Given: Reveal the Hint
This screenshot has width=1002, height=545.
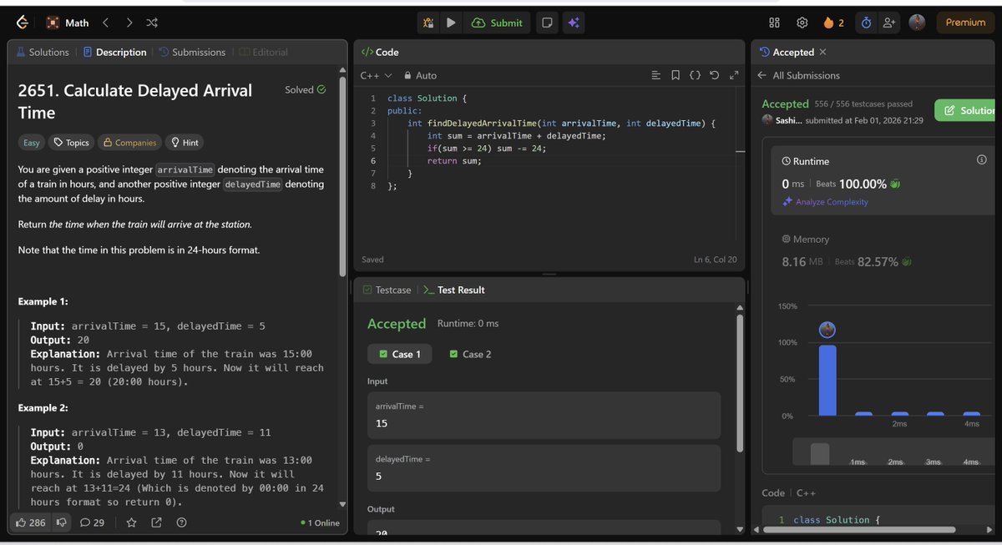Looking at the screenshot, I should [185, 143].
